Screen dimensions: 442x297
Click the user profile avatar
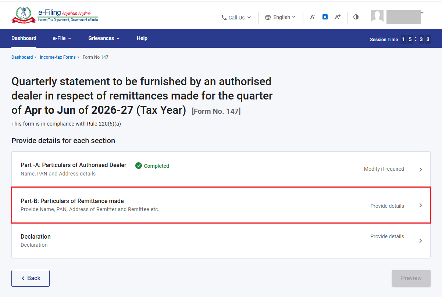[377, 17]
